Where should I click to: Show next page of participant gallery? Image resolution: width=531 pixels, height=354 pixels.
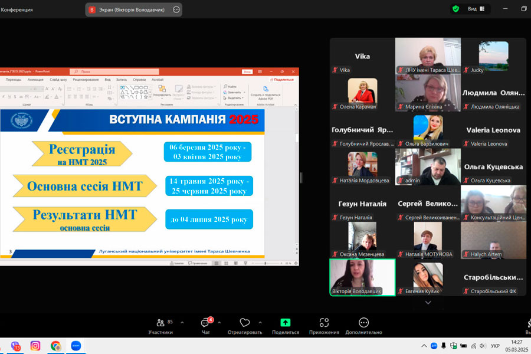pyautogui.click(x=428, y=303)
